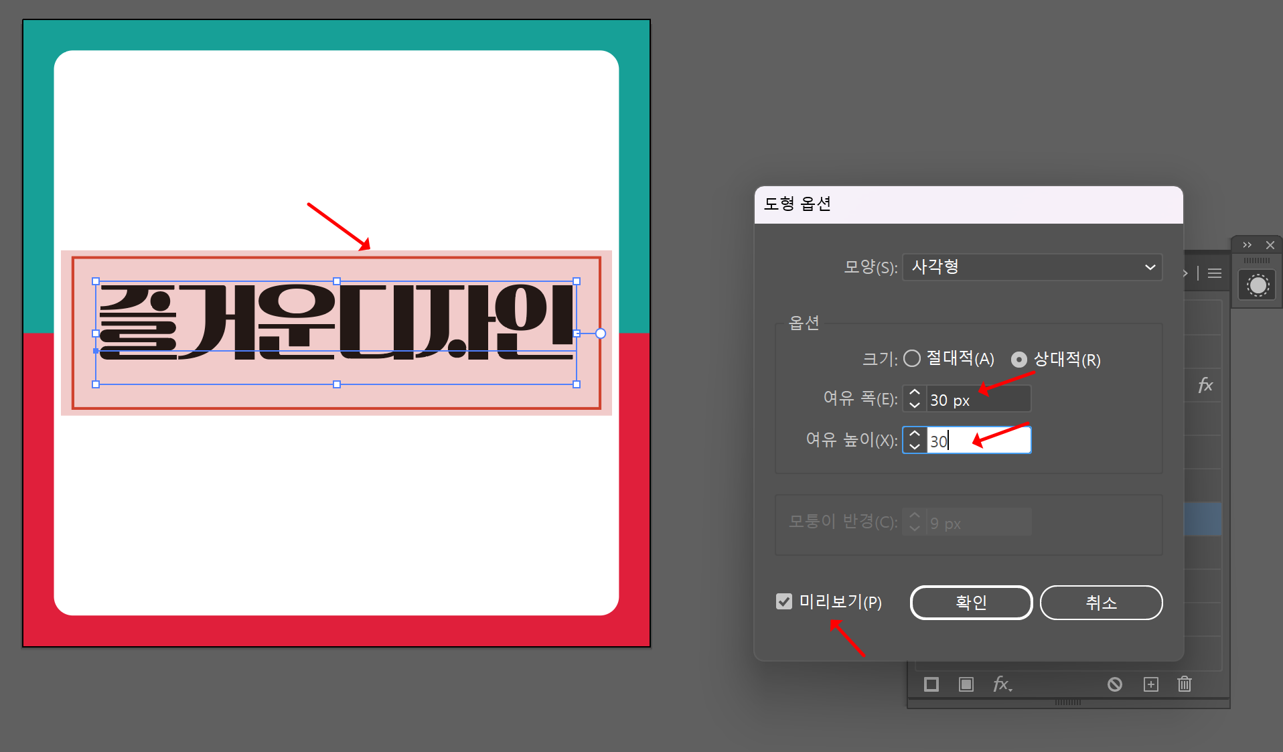Click the dotted grip handle below the panel
Screen dimensions: 1283x752
click(1067, 702)
